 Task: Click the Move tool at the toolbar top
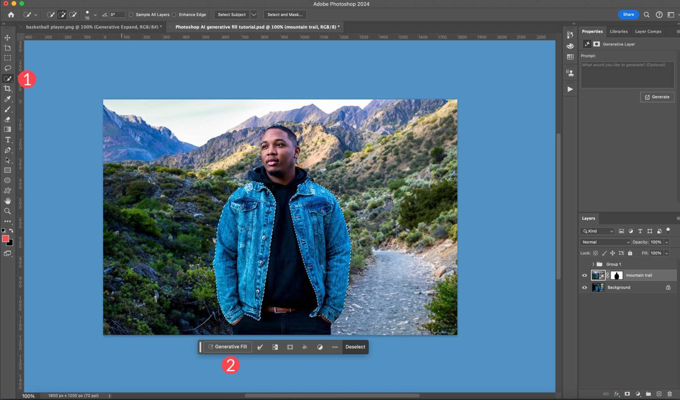point(7,38)
